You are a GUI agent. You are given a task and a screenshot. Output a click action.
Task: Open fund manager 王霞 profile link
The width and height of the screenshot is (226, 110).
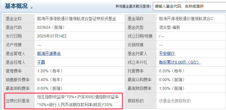click(41, 62)
